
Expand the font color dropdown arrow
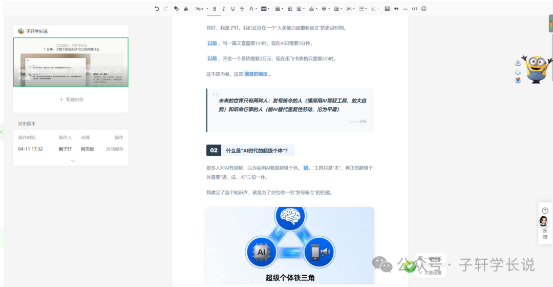point(256,9)
